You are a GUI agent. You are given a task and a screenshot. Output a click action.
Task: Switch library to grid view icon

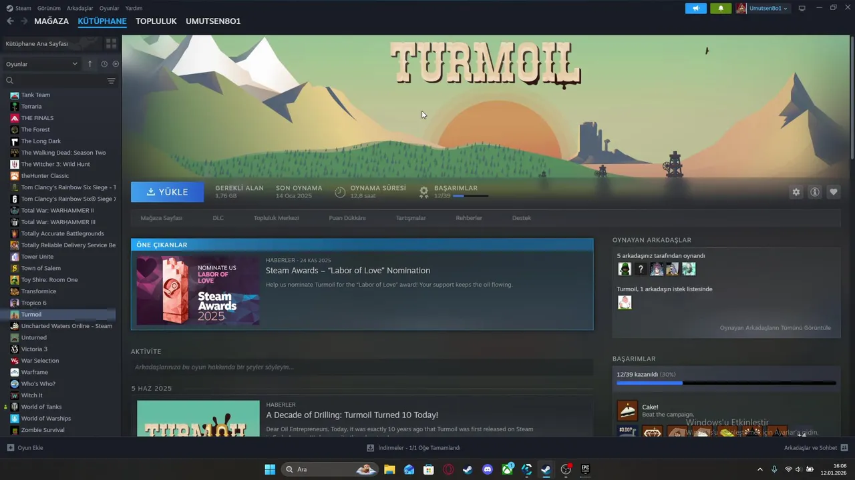[x=111, y=43]
